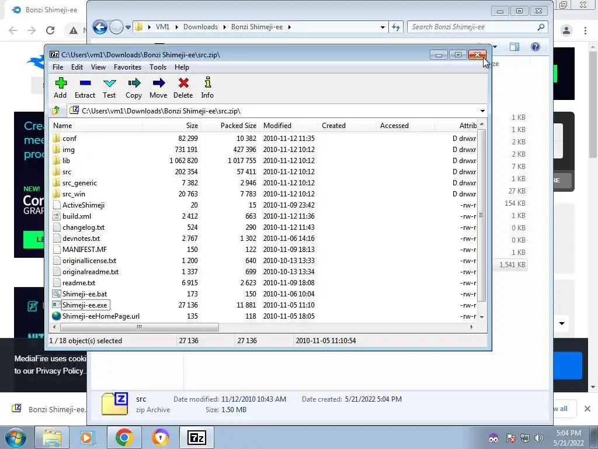Sort by the Packed Size column
598x449 pixels.
point(230,126)
